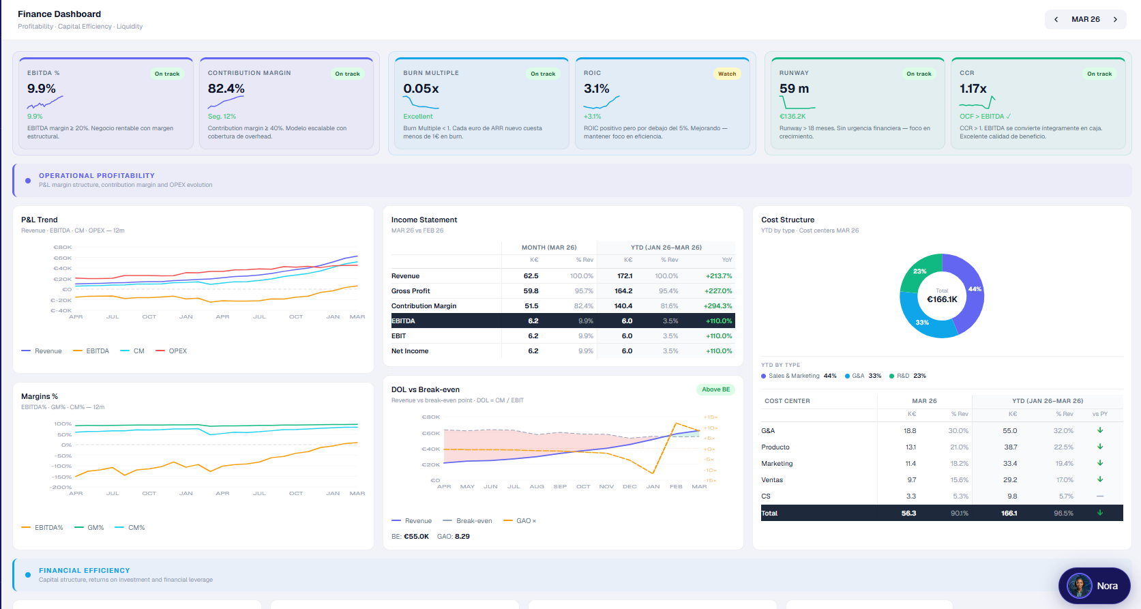
Task: Click the Runway sparkline icon
Action: pos(797,102)
